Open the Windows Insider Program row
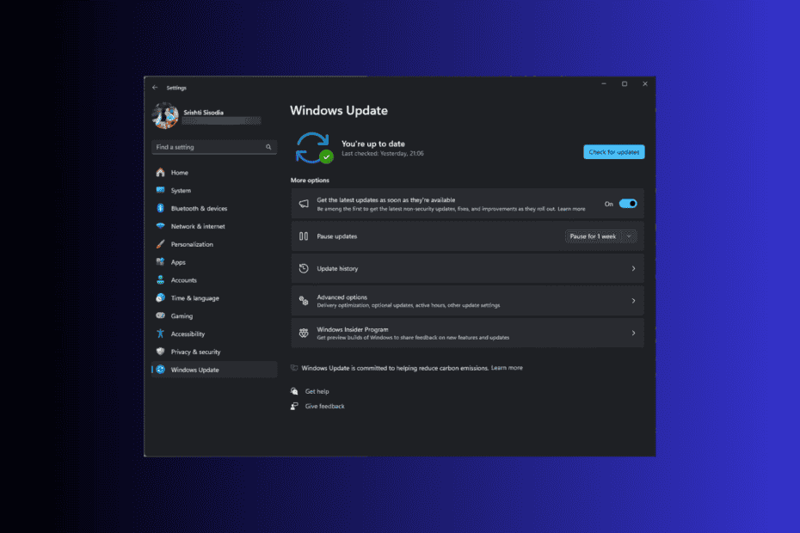Image resolution: width=800 pixels, height=533 pixels. click(467, 333)
